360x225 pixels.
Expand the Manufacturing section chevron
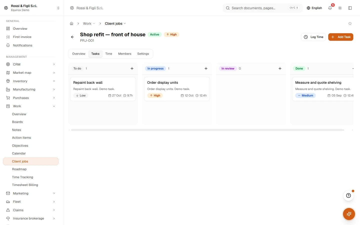pyautogui.click(x=54, y=89)
